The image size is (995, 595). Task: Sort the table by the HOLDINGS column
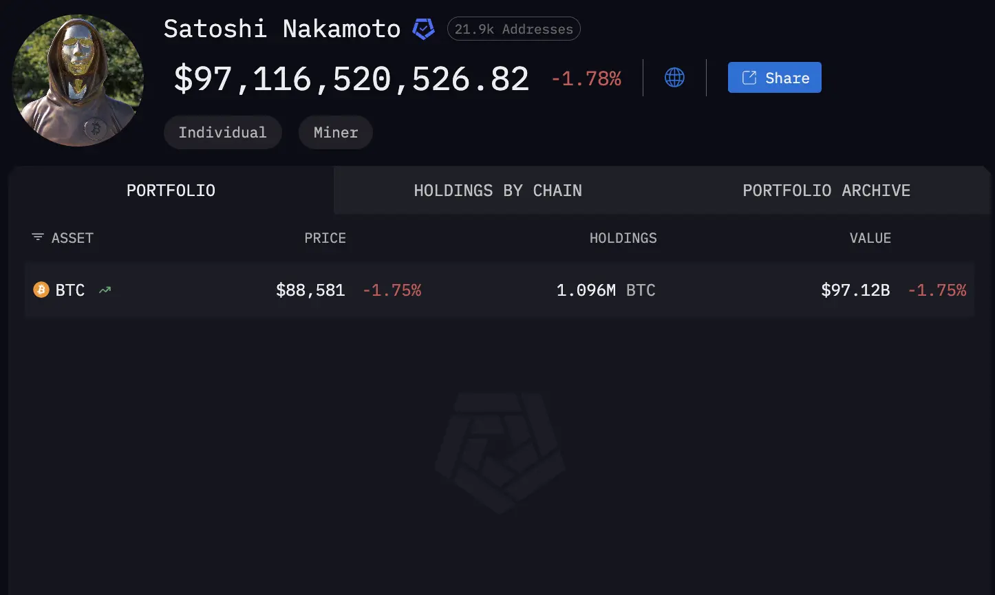point(623,238)
